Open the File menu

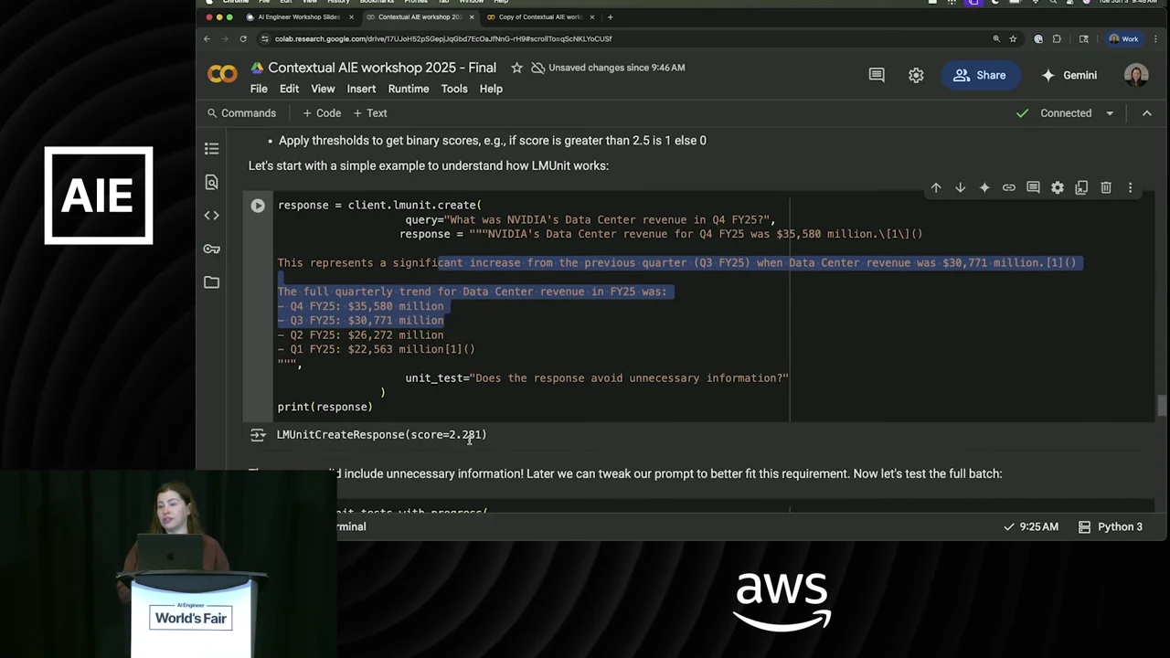tap(259, 89)
